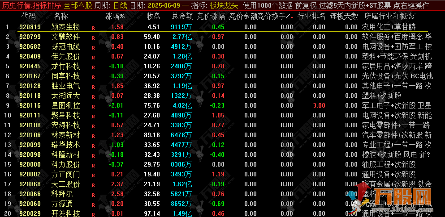Click the 前复权 adjustment label
Screen dimensions: 445x217
[x=306, y=5]
